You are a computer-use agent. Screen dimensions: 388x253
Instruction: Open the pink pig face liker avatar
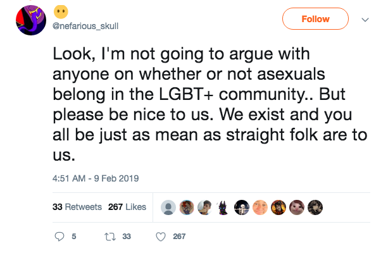(297, 207)
